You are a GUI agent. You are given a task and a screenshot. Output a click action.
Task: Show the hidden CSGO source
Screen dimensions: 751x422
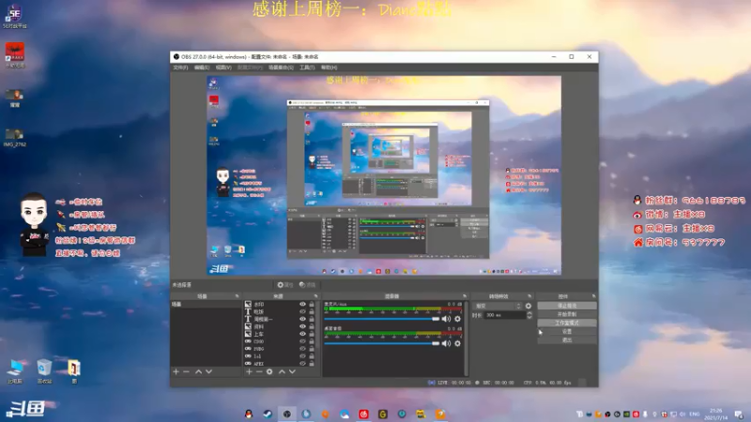pos(302,341)
